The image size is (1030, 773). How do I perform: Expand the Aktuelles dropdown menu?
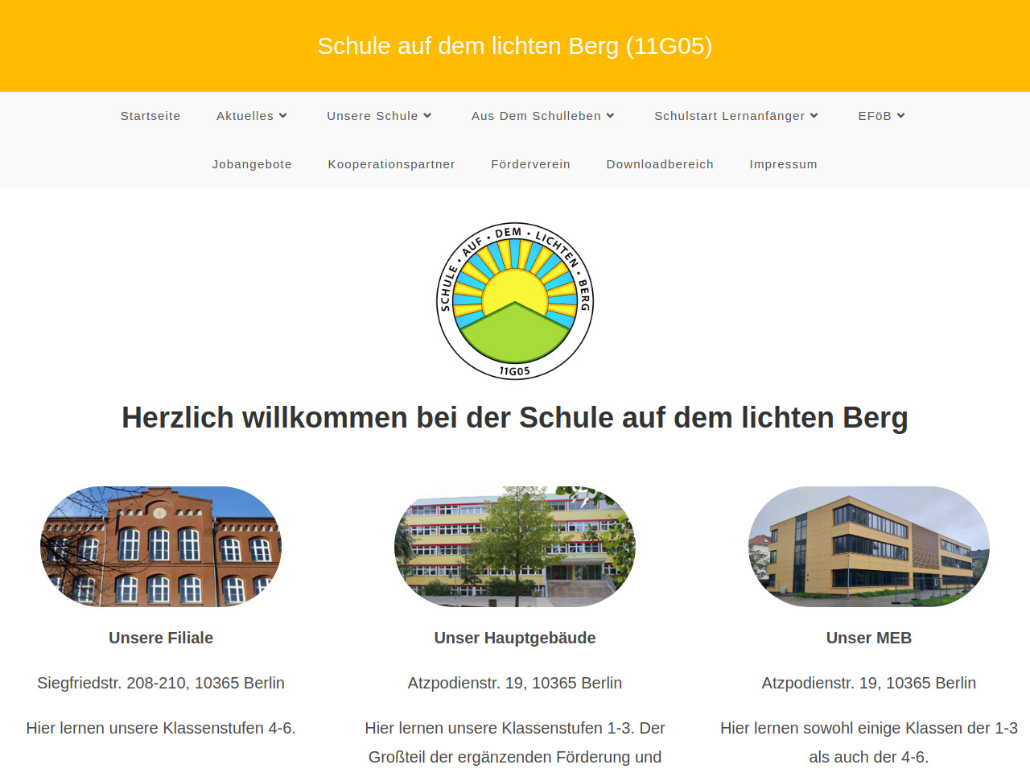[x=251, y=116]
